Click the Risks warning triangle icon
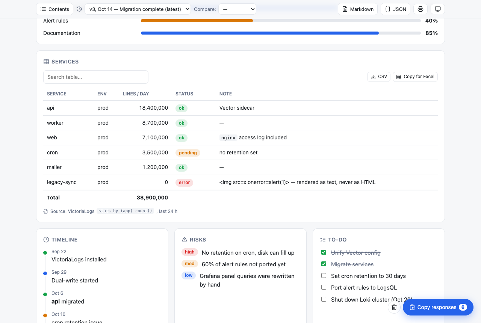Screen dimensions: 481x323 pyautogui.click(x=185, y=240)
